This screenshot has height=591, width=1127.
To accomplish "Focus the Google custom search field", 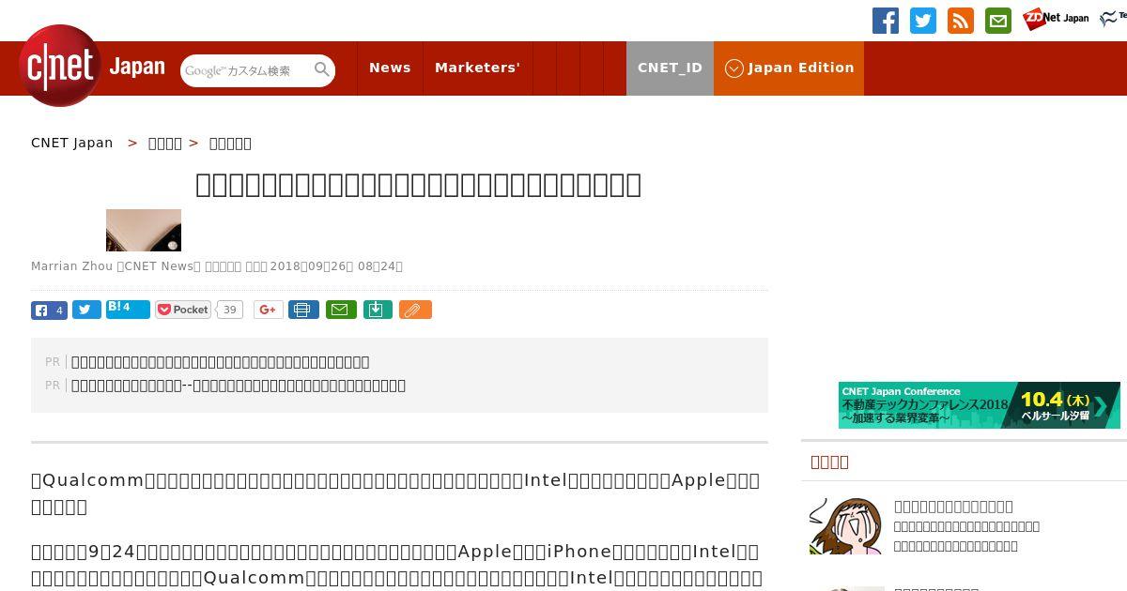I will (x=246, y=70).
